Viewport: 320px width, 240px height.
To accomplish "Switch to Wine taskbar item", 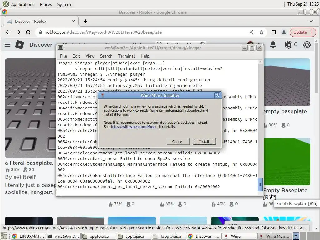I will pyautogui.click(x=240, y=236).
